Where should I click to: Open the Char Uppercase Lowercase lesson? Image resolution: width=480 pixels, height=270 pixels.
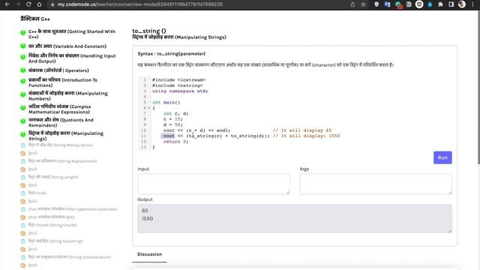[73, 209]
